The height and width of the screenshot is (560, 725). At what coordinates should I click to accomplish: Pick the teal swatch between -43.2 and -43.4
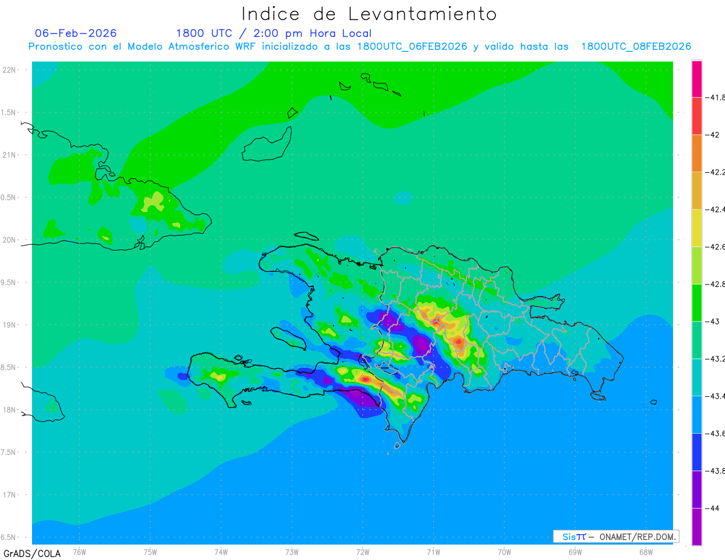697,378
